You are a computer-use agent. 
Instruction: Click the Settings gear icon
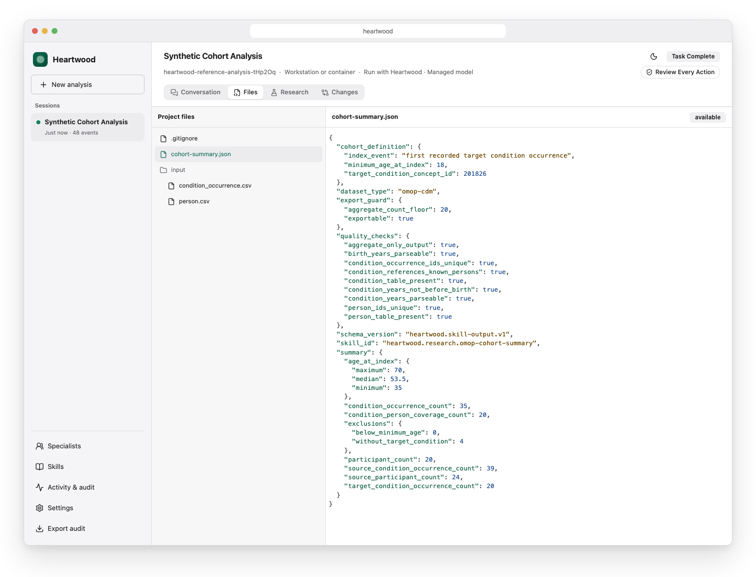click(40, 508)
